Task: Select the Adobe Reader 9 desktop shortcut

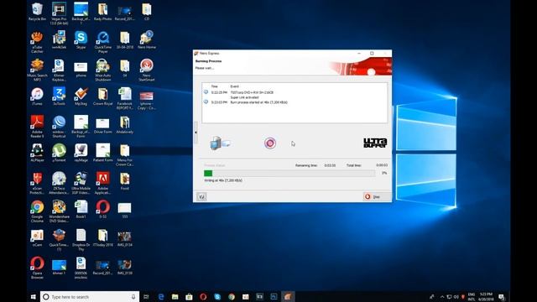Action: [x=37, y=127]
